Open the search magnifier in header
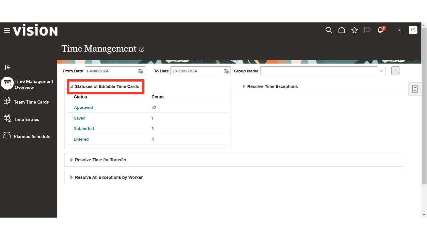The image size is (427, 240). [329, 30]
